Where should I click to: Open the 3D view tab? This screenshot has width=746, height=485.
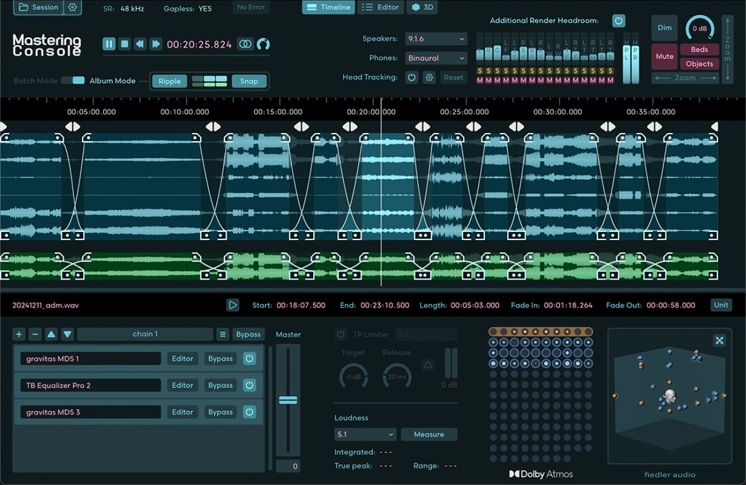pyautogui.click(x=422, y=7)
